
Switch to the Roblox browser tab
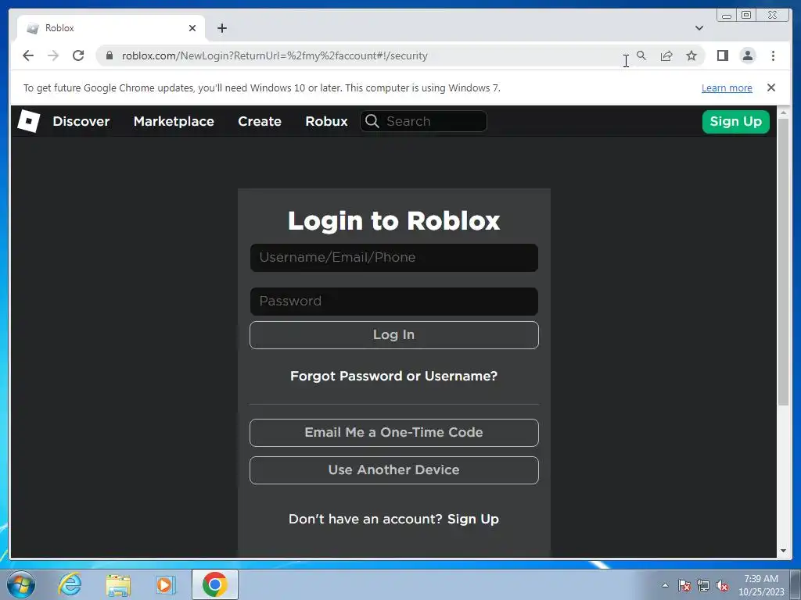(110, 28)
